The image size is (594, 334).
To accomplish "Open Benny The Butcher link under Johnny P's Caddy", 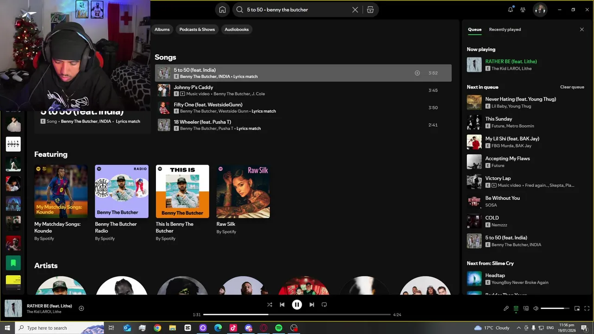I will (x=232, y=94).
